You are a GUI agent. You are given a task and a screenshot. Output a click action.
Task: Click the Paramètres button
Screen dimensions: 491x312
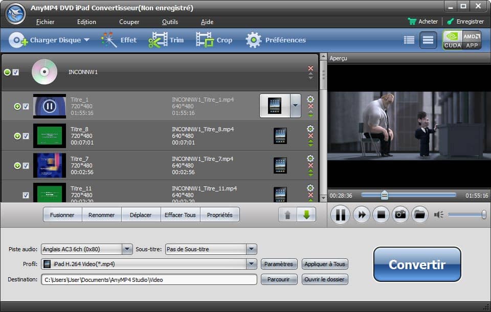[278, 264]
